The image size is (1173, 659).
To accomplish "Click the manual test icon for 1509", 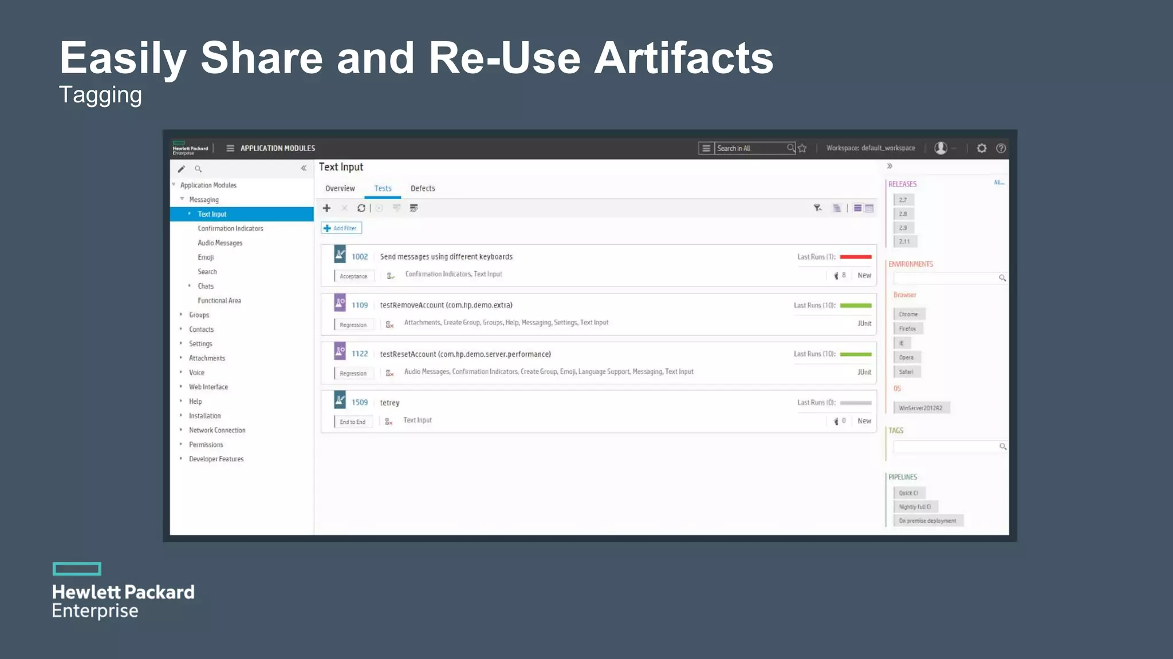I will 340,399.
